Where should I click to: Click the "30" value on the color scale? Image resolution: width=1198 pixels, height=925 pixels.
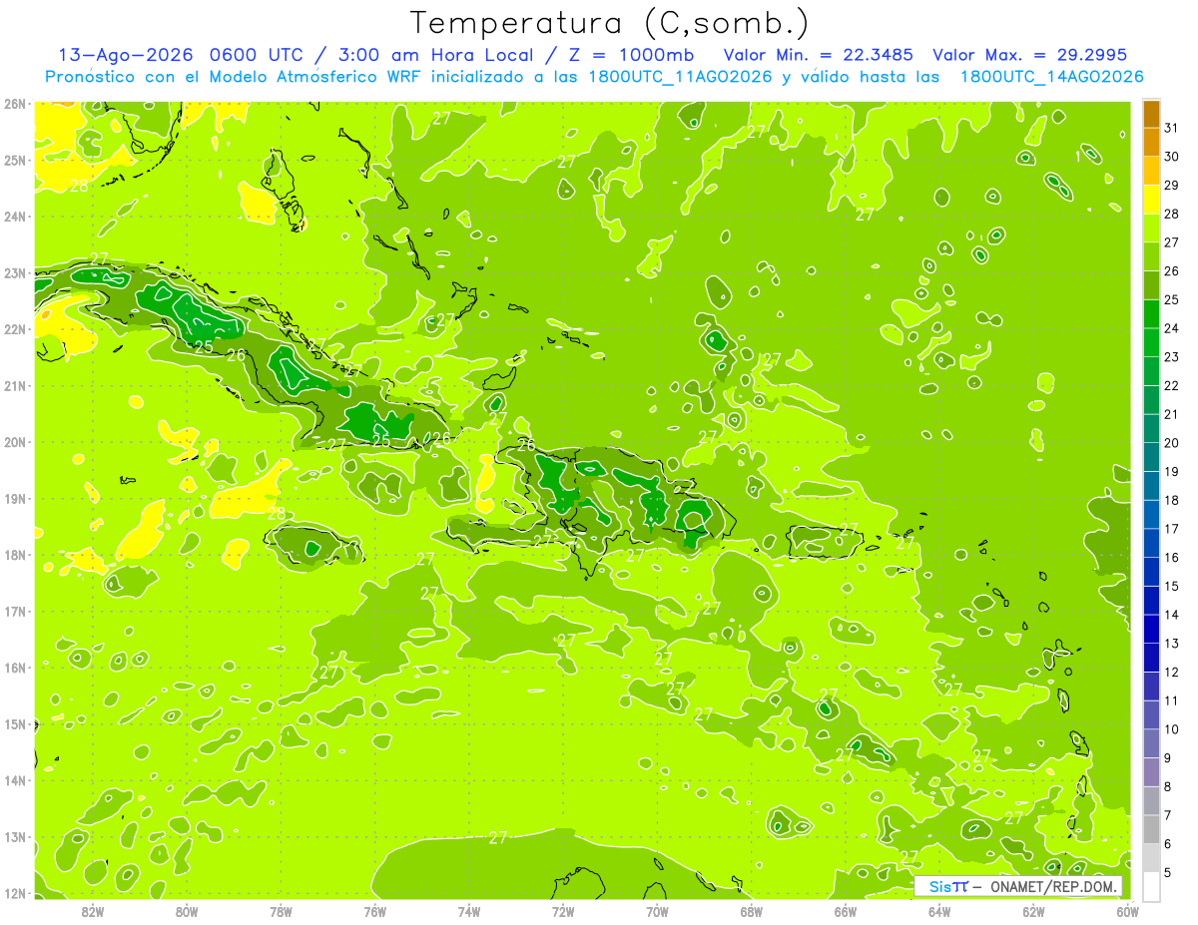(1171, 157)
